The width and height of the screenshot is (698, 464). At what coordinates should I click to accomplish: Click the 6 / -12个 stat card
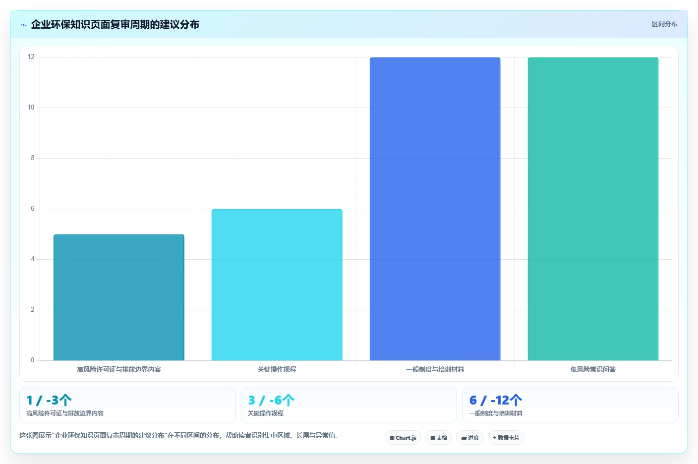pyautogui.click(x=570, y=405)
